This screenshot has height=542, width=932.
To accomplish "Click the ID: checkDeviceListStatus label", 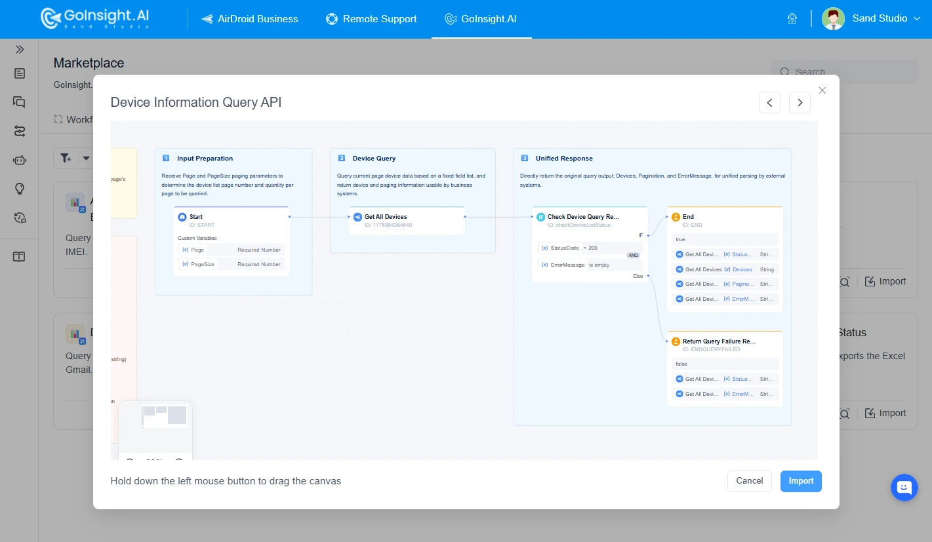I will (579, 225).
